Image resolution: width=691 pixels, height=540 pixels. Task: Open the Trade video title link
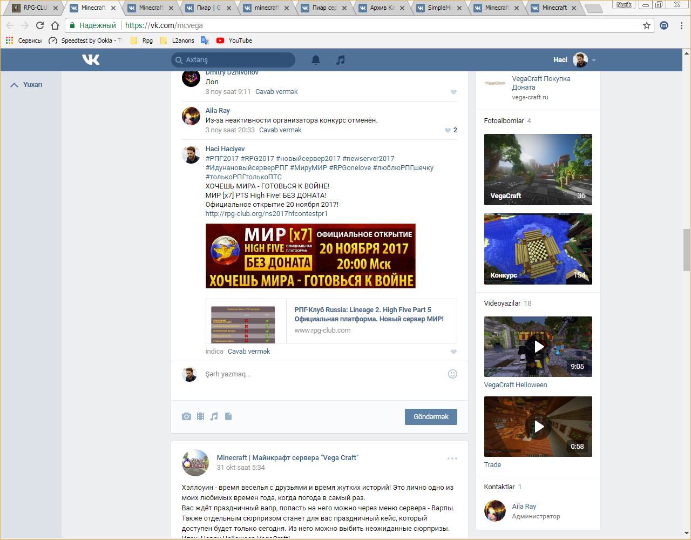point(492,465)
